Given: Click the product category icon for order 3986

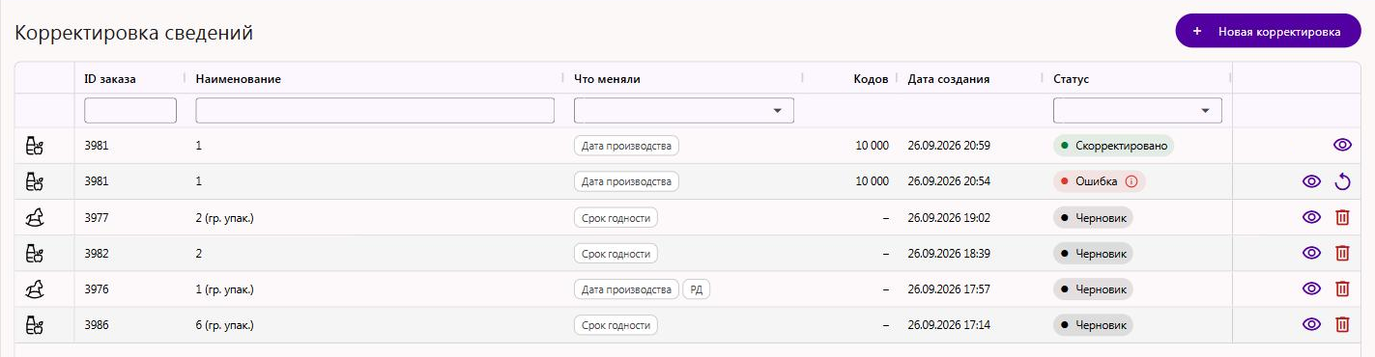Looking at the screenshot, I should click(x=35, y=324).
